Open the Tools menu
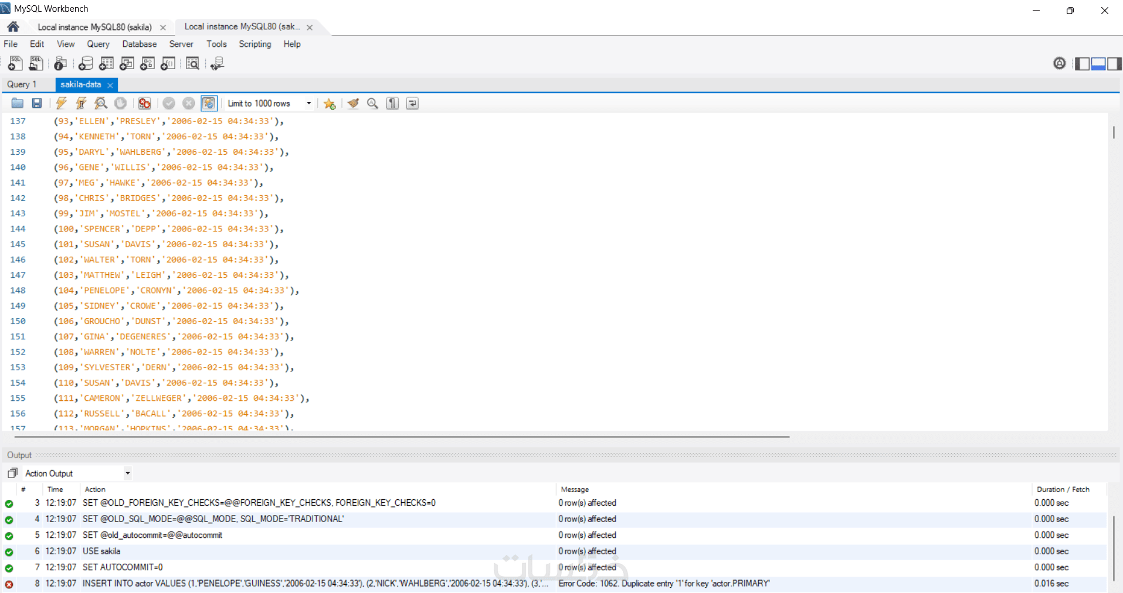 pos(216,44)
